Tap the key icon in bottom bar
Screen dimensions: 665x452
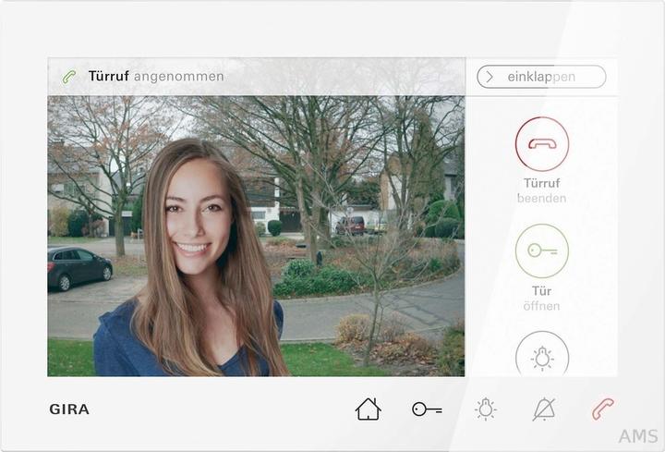coord(427,409)
